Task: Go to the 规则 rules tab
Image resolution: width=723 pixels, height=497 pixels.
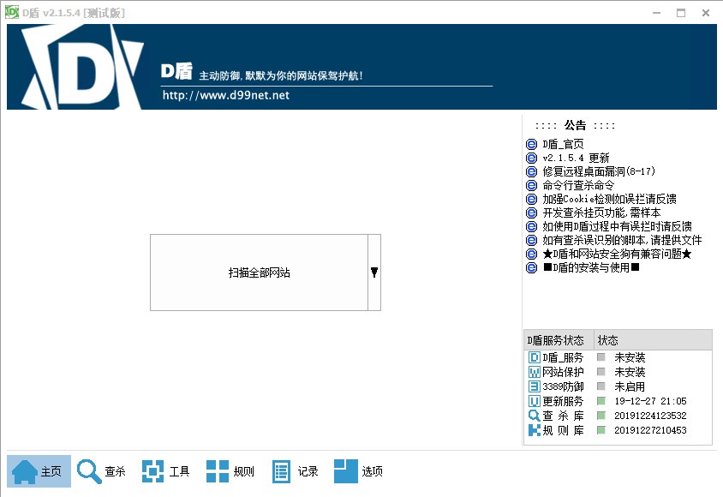Action: (230, 471)
